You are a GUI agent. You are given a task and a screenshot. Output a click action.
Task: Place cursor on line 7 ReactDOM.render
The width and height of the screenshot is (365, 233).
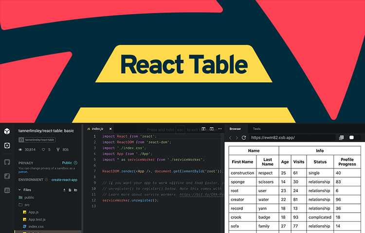[163, 171]
